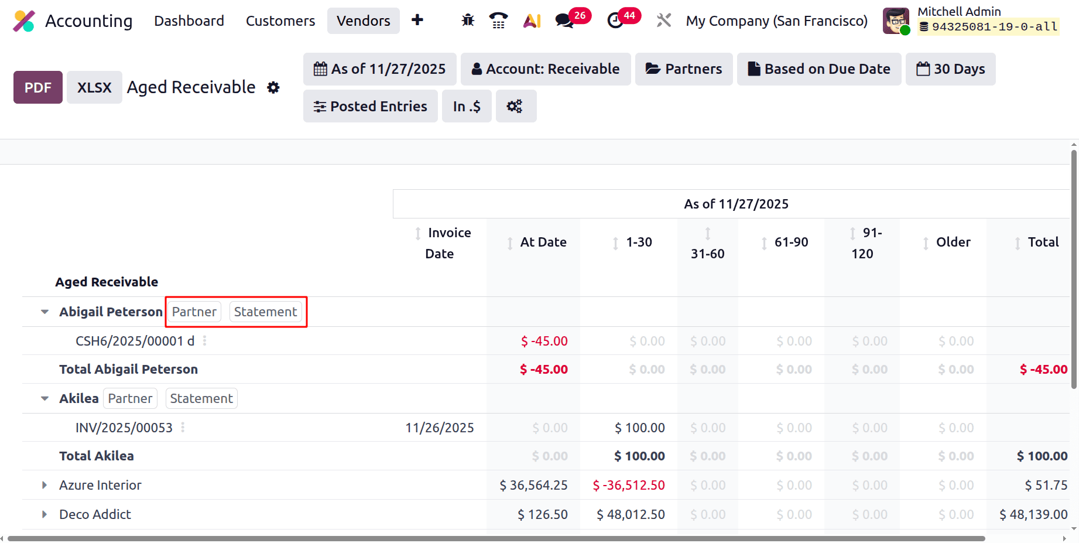Open Mitchell Admin avatar menu
This screenshot has height=543, width=1079.
pyautogui.click(x=896, y=21)
